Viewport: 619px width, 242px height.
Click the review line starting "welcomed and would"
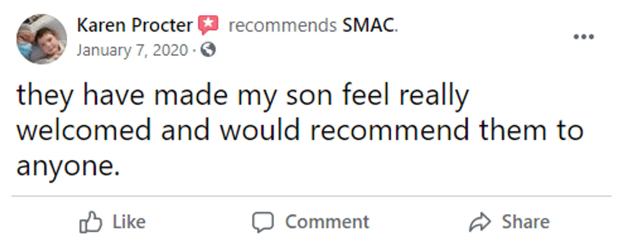[299, 131]
